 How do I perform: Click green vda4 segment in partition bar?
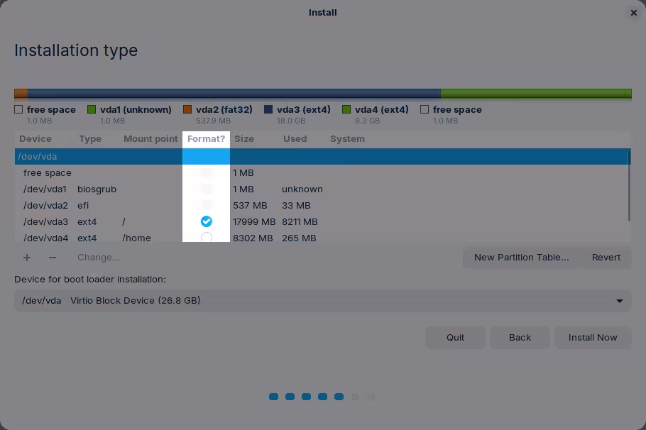532,94
